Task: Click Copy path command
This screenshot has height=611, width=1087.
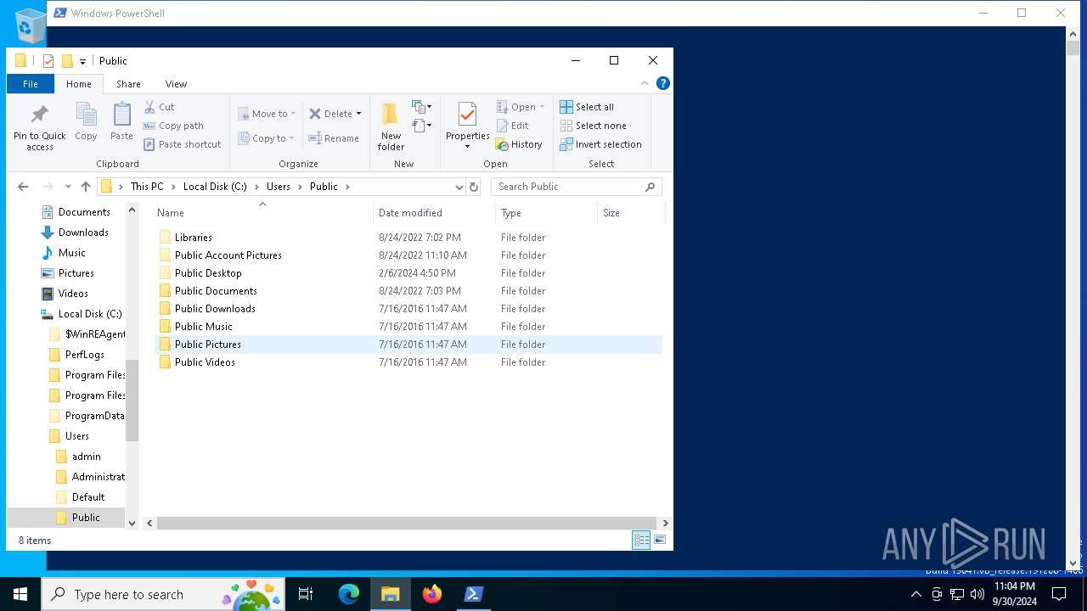Action: coord(173,126)
